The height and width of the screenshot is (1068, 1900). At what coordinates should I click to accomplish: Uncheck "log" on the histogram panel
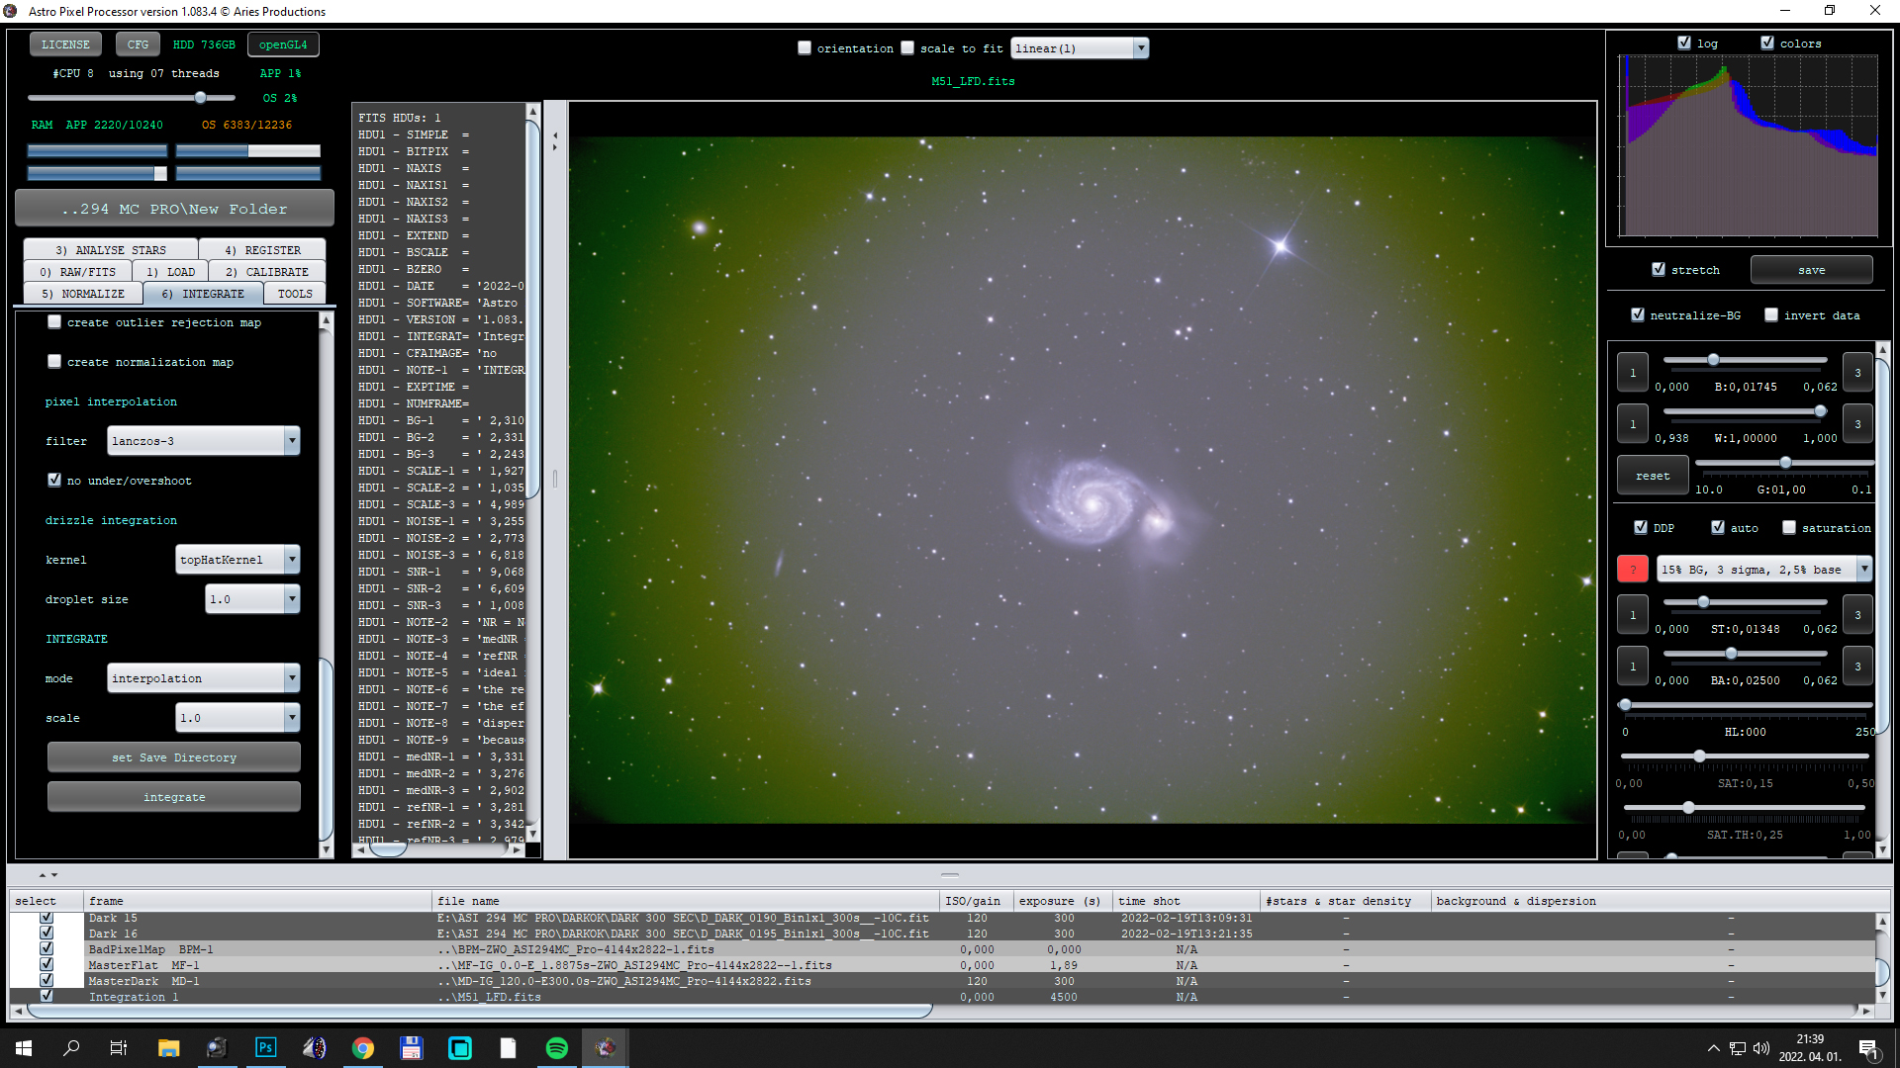point(1683,43)
